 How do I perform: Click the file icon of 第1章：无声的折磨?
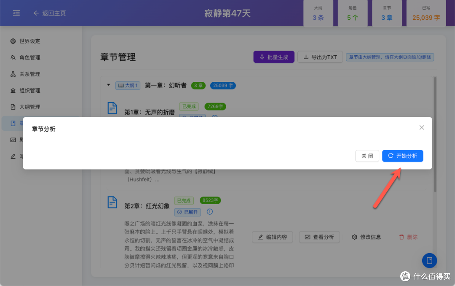(112, 108)
